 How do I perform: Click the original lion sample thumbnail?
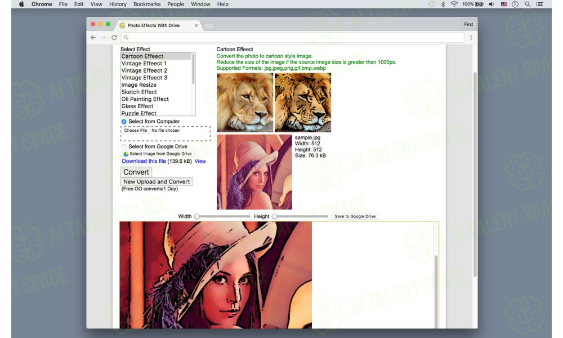(245, 103)
